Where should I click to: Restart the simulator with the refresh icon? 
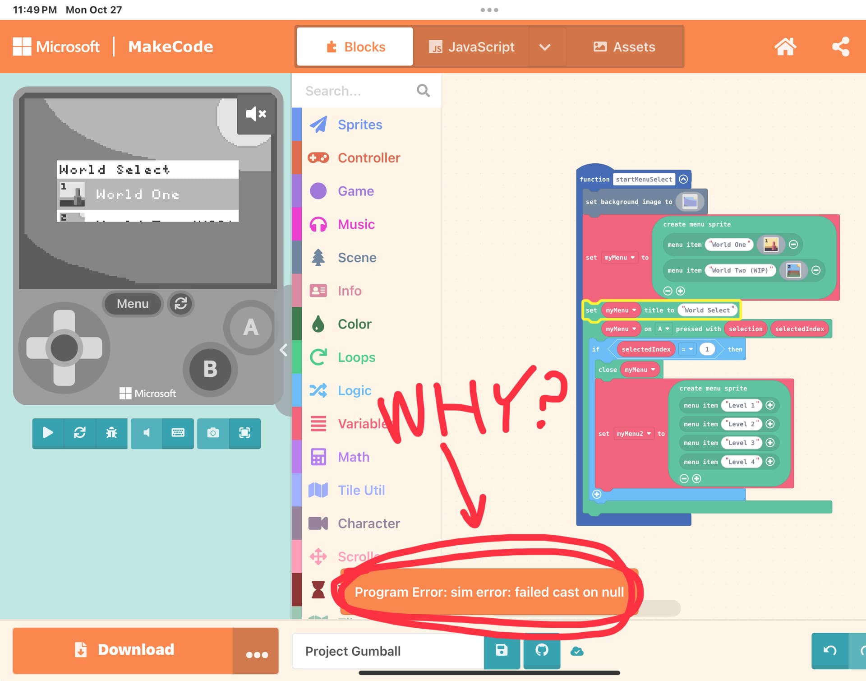point(80,433)
